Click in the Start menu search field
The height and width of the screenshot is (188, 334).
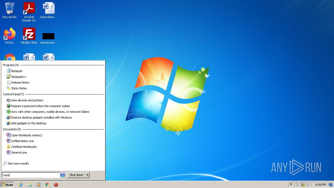click(31, 175)
